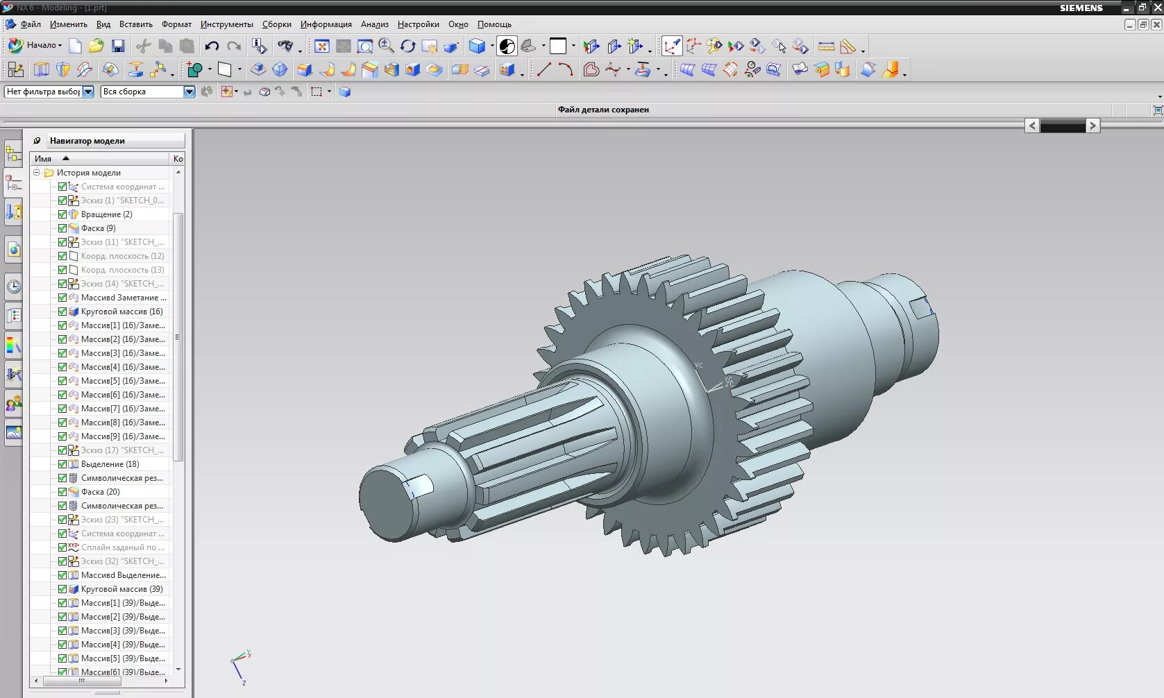
Task: Open toolbar options arrow after binoculars icon
Action: [300, 50]
